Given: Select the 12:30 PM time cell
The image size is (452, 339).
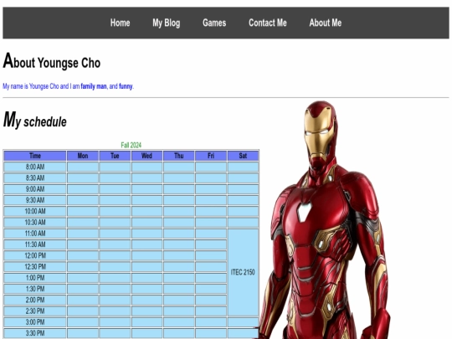Looking at the screenshot, I should tap(35, 267).
